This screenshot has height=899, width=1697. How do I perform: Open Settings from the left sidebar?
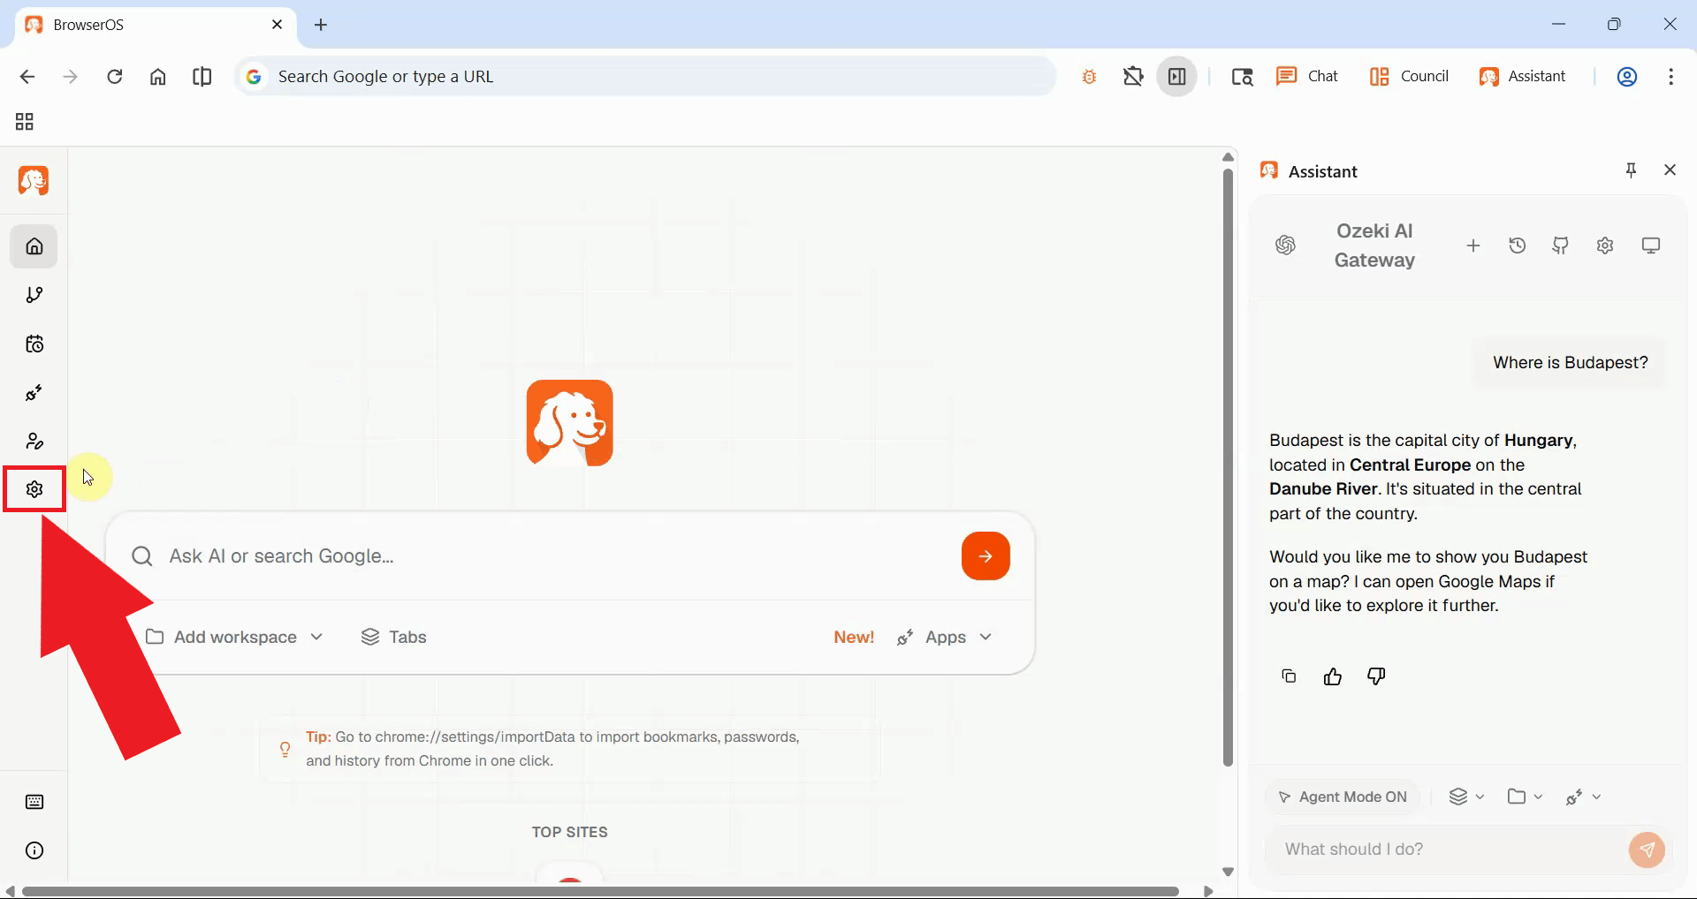pyautogui.click(x=34, y=488)
